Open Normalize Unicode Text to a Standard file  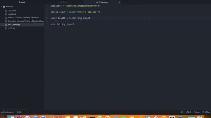(26, 21)
